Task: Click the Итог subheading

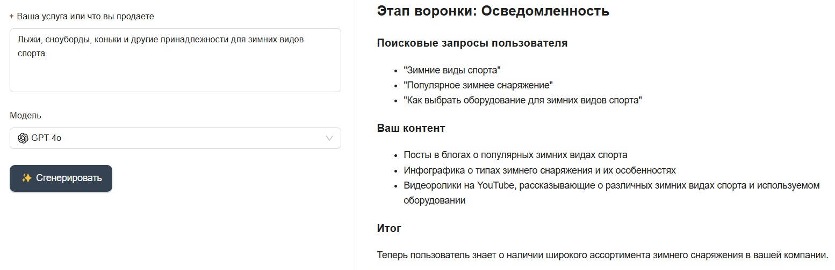Action: click(x=389, y=228)
